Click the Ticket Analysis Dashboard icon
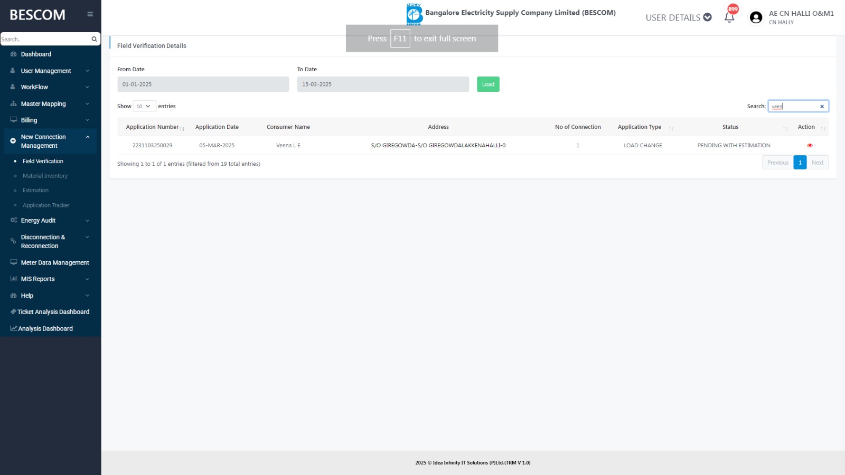The image size is (845, 475). [13, 312]
